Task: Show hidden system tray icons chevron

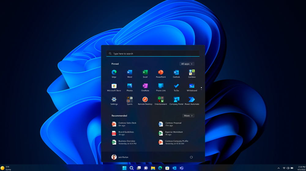Action: (278, 168)
